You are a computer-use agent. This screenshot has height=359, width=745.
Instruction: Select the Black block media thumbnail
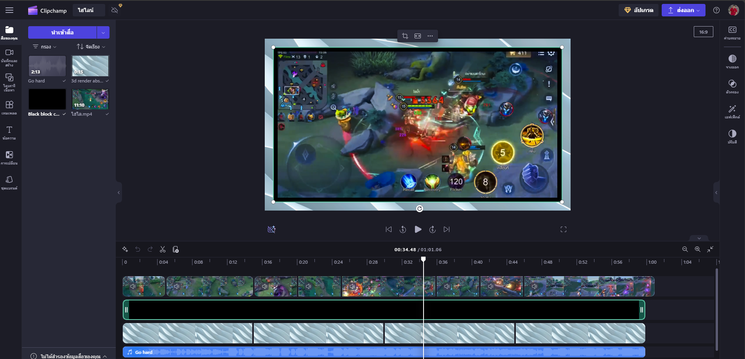[47, 99]
